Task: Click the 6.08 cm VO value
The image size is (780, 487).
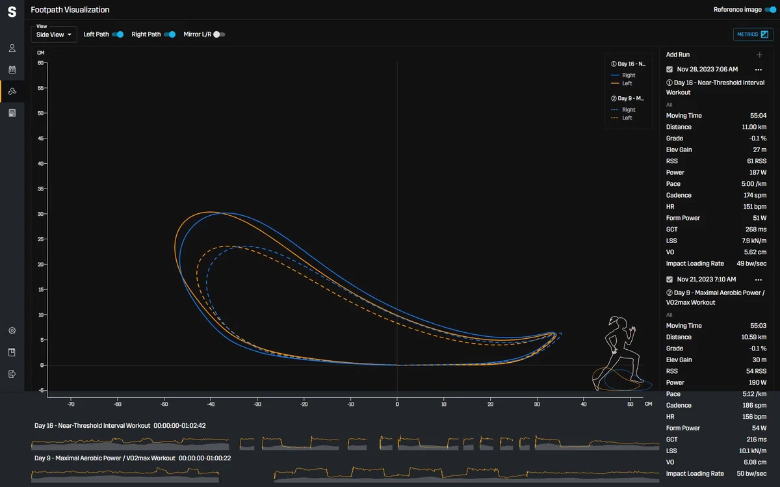Action: point(755,462)
